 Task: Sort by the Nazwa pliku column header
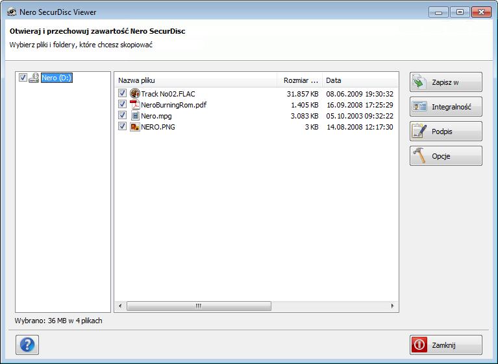point(195,80)
